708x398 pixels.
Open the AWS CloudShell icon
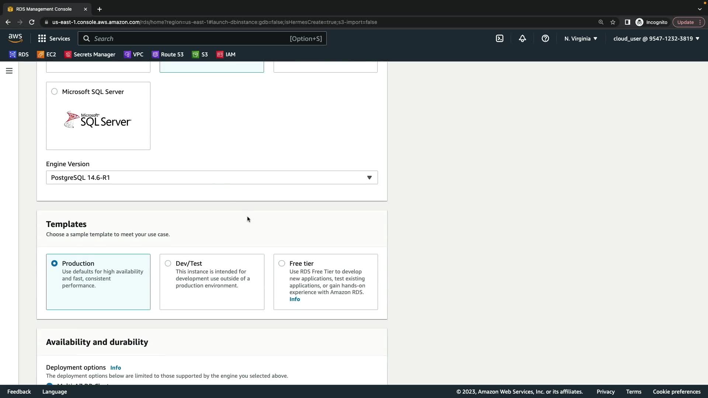tap(500, 38)
